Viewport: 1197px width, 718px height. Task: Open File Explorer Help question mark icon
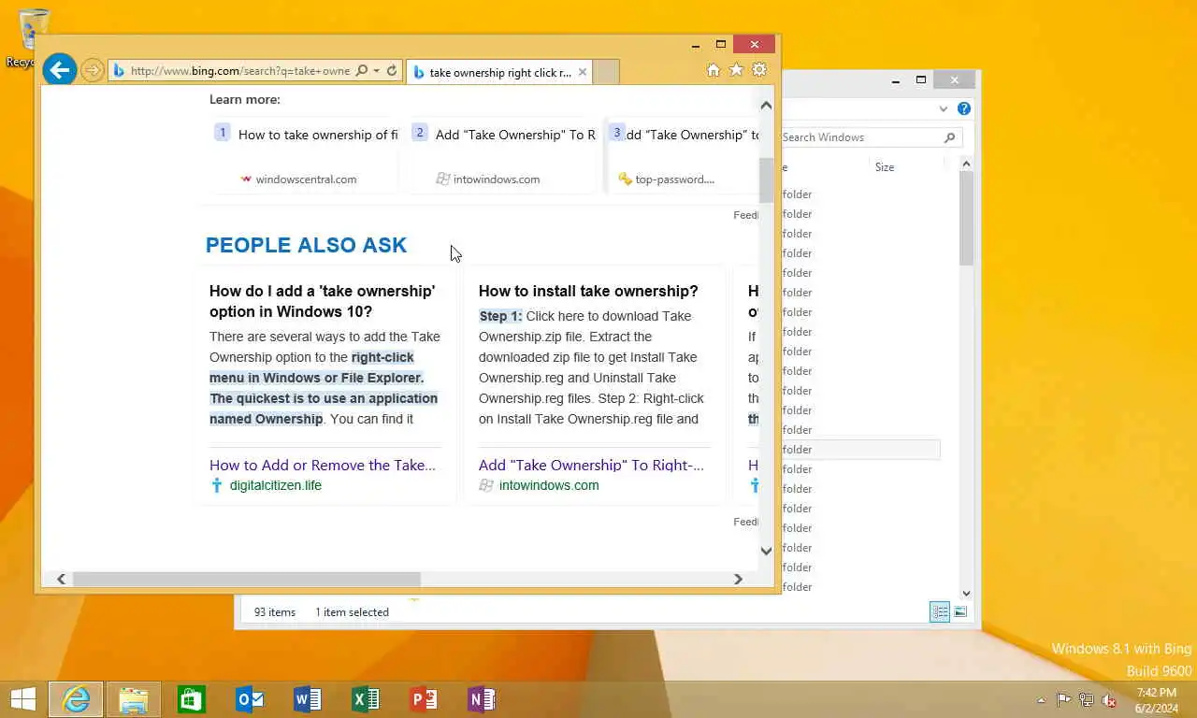[x=964, y=108]
